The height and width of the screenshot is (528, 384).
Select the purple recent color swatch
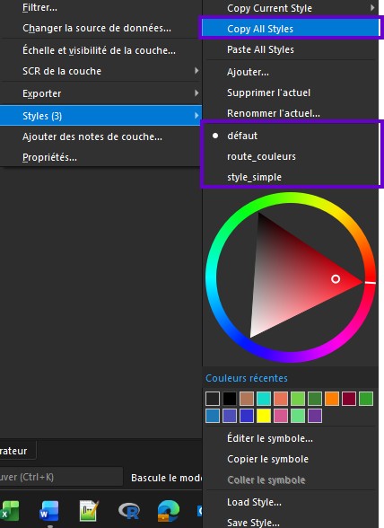tap(315, 416)
